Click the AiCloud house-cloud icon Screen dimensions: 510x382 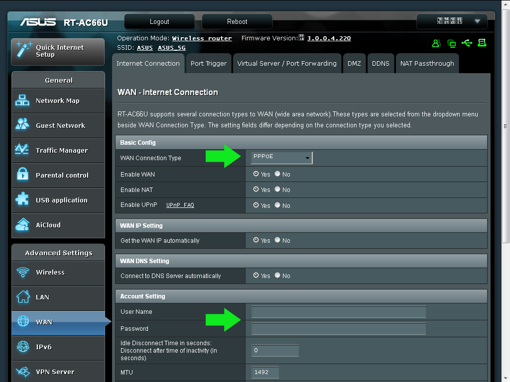pyautogui.click(x=22, y=224)
